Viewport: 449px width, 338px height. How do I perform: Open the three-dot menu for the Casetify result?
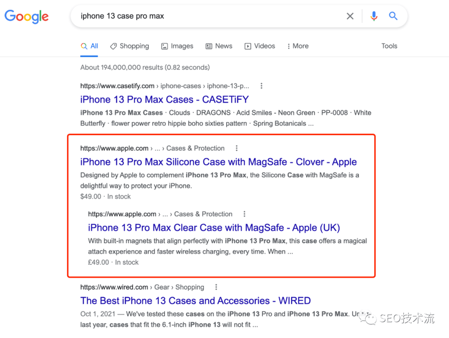[261, 86]
